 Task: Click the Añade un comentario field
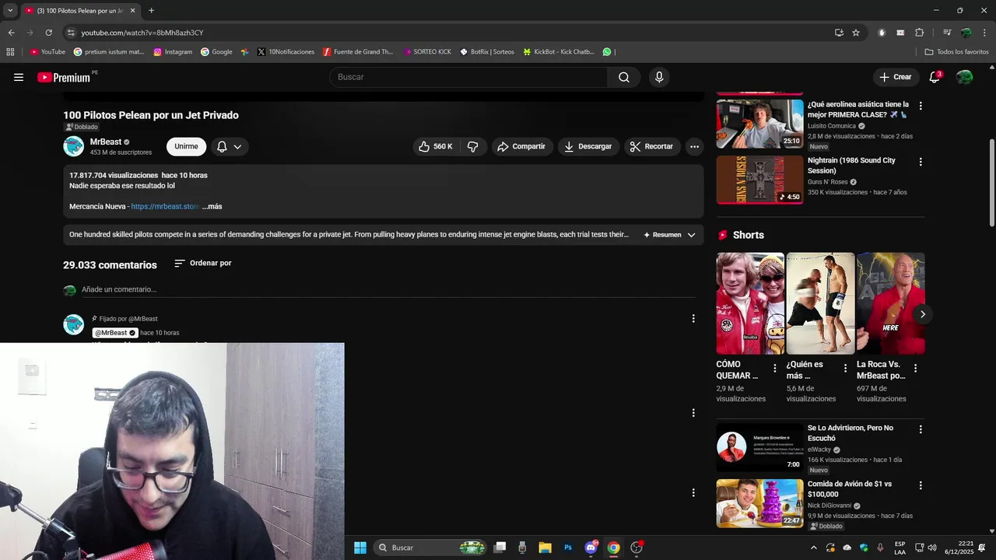point(388,289)
